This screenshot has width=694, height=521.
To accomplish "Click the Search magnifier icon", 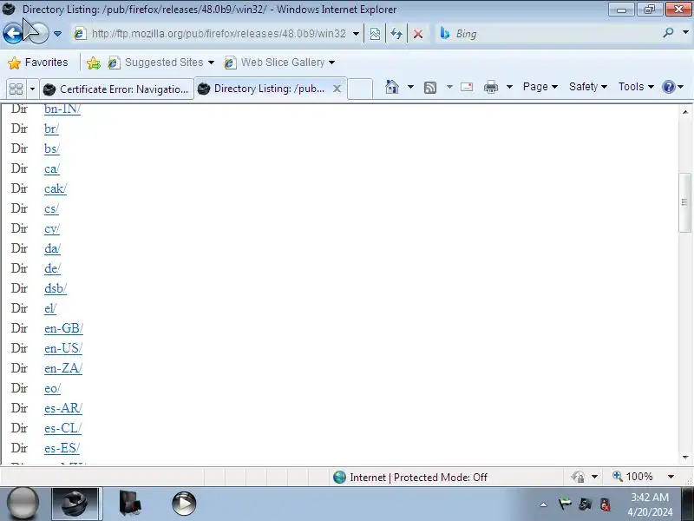I will coord(668,32).
